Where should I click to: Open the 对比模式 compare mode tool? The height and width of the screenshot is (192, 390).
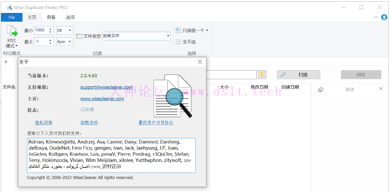pos(12,37)
